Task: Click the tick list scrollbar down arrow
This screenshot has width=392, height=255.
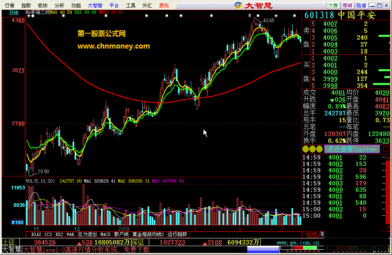Action: pos(388,228)
